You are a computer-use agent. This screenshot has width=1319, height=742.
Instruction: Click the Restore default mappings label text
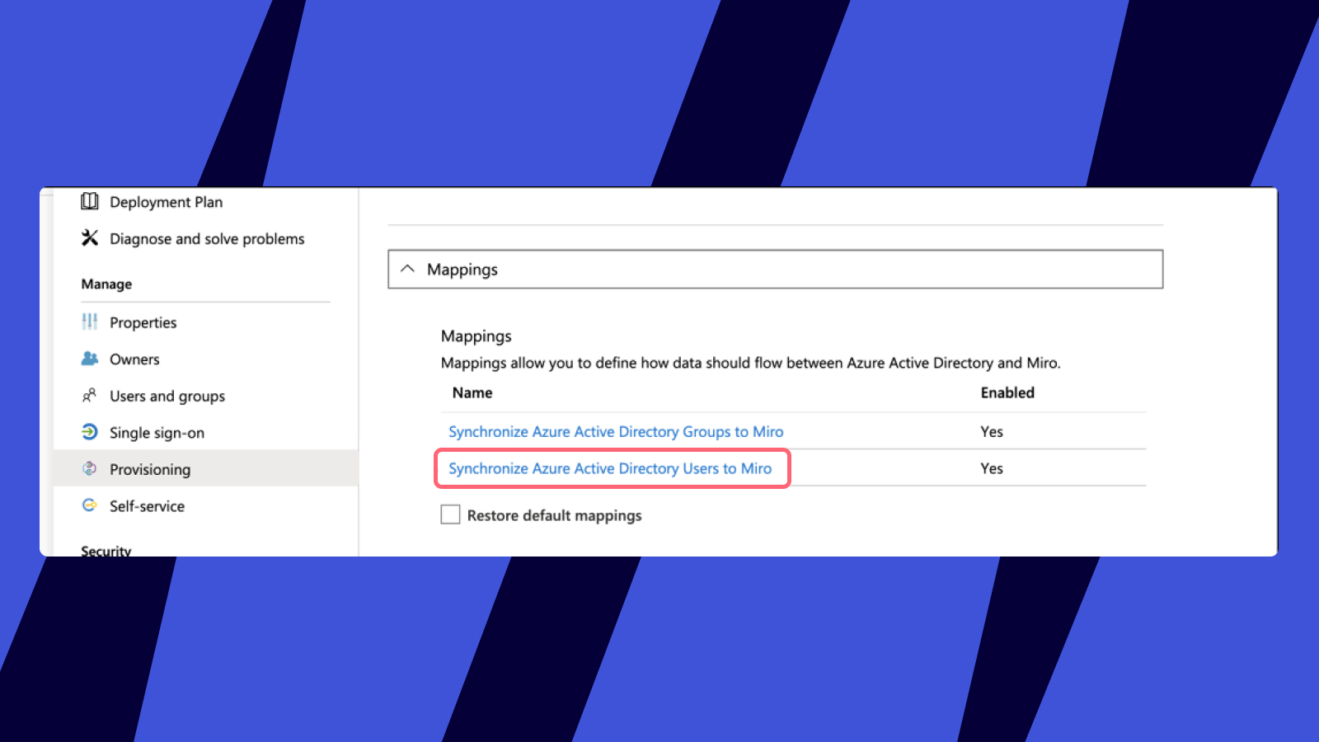pyautogui.click(x=554, y=516)
